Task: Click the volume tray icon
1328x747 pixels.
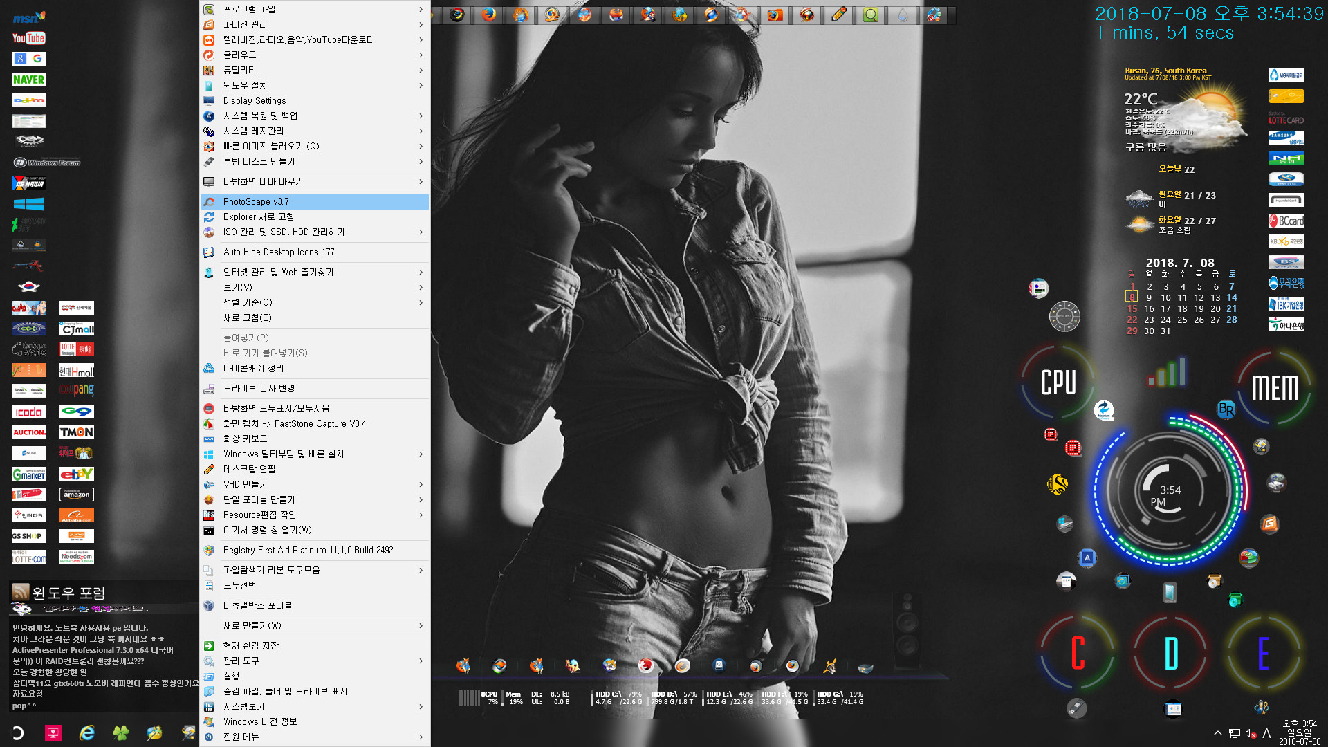Action: coord(1251,733)
